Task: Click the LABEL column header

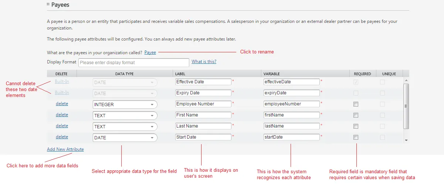Action: pos(217,74)
